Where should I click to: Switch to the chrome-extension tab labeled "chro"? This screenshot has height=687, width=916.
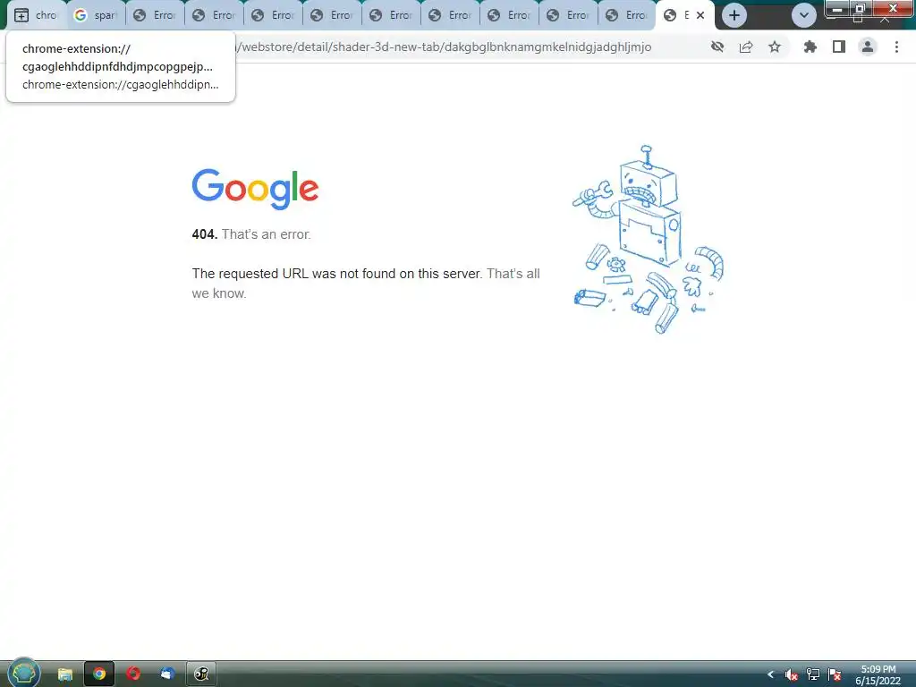[36, 15]
